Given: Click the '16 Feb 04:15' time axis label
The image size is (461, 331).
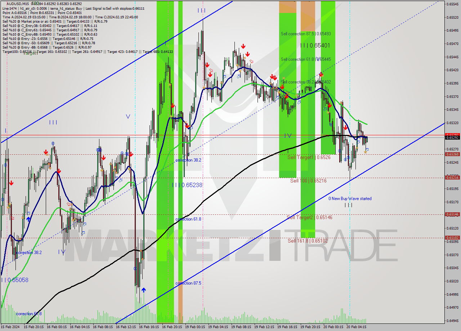Looking at the screenshot, I should [80, 327].
